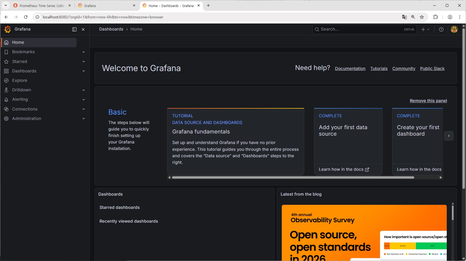Select Home in the sidebar menu

coord(39,42)
